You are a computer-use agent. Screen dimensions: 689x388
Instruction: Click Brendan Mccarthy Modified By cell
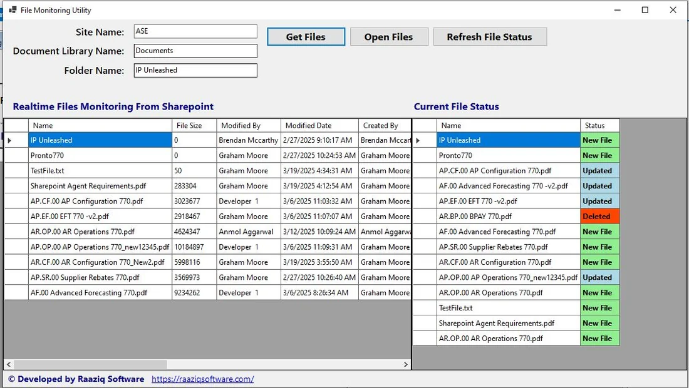(249, 140)
